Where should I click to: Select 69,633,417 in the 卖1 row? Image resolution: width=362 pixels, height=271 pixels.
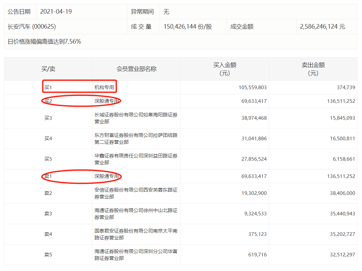click(254, 176)
